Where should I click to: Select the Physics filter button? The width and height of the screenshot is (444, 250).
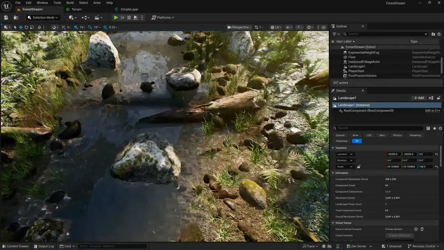[x=397, y=135]
